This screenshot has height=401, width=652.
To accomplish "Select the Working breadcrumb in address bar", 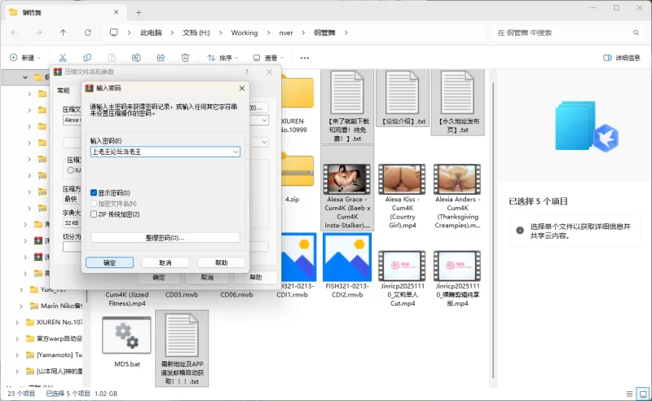I will [244, 33].
